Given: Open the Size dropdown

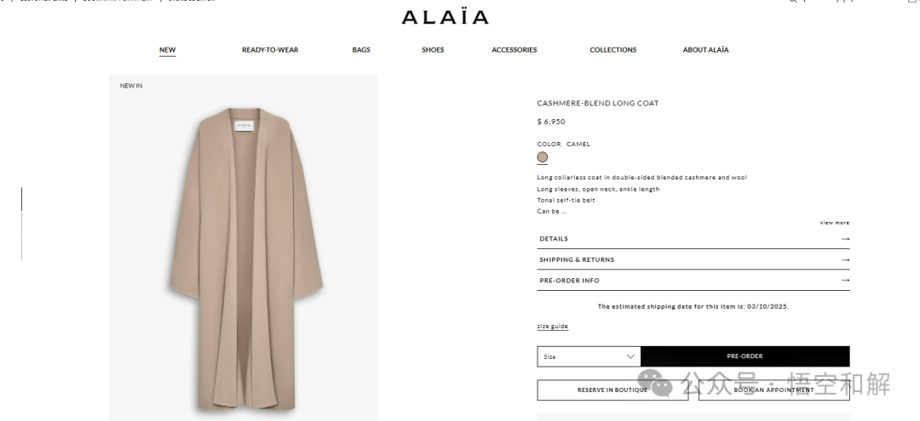Looking at the screenshot, I should (589, 356).
